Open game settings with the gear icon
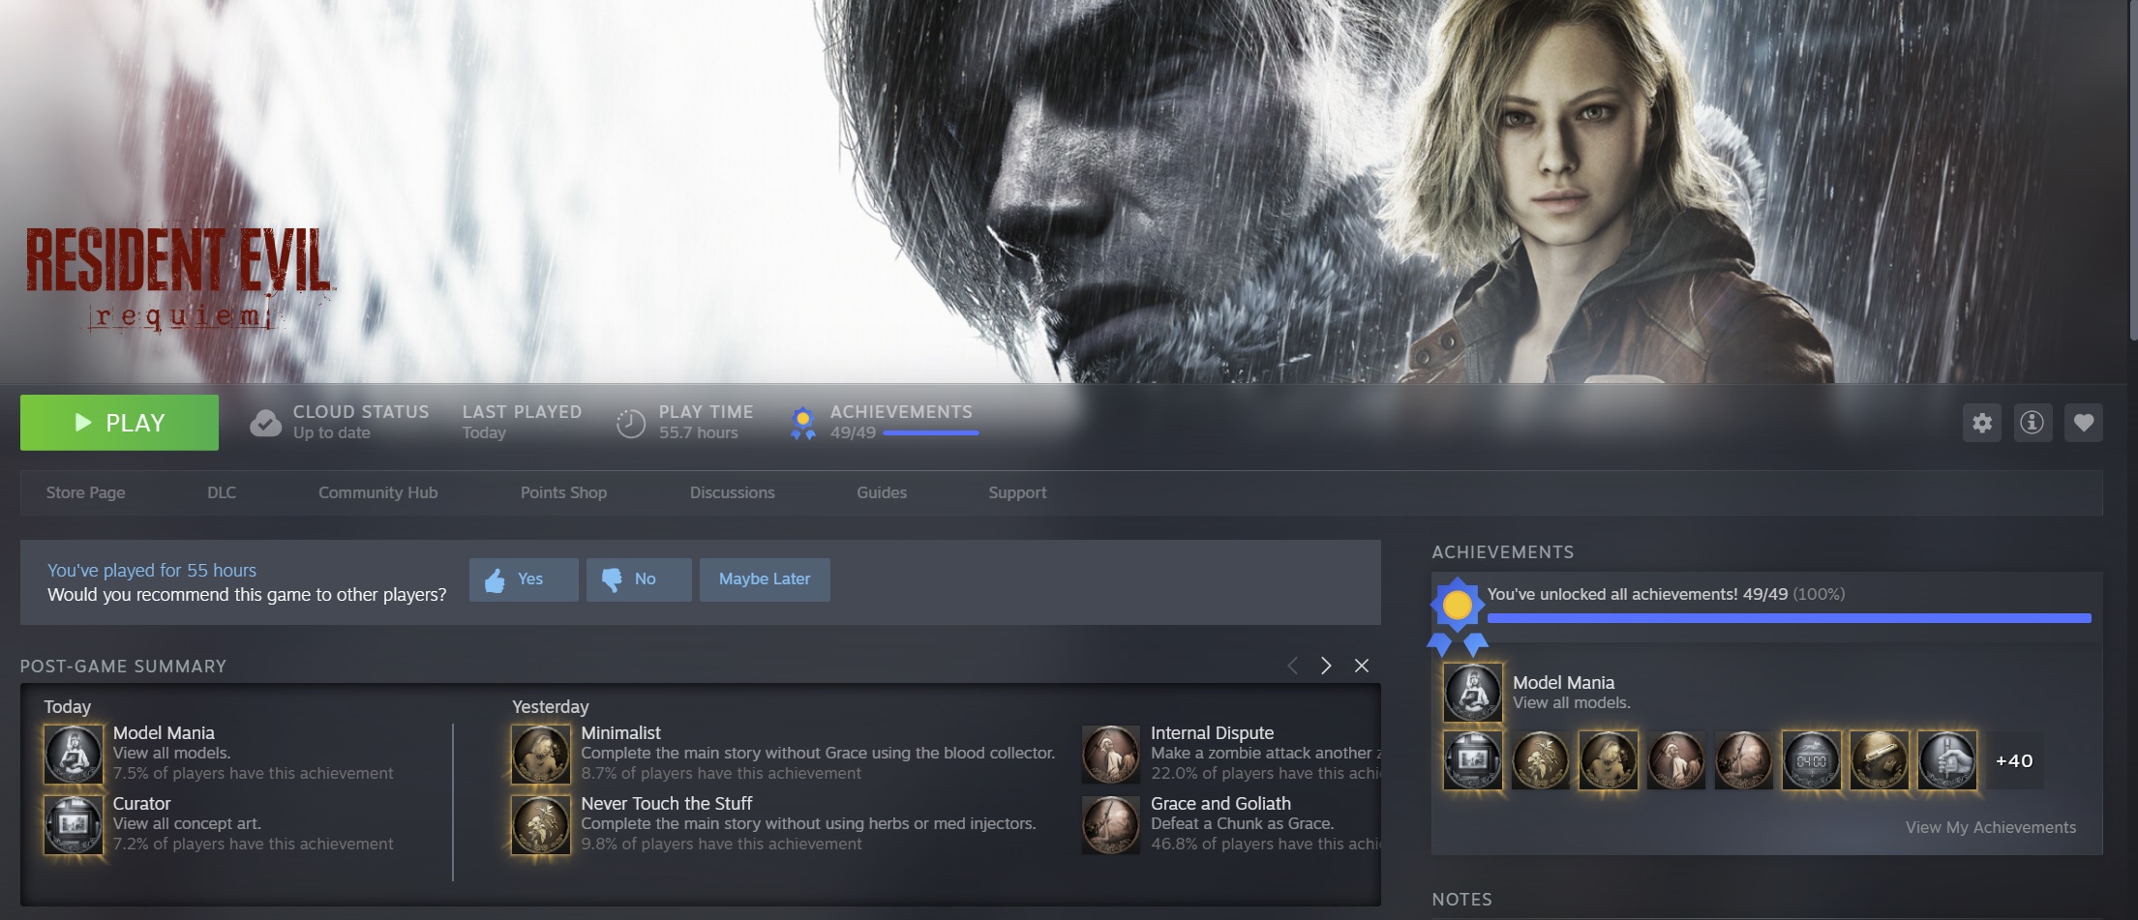The image size is (2138, 920). point(1982,423)
